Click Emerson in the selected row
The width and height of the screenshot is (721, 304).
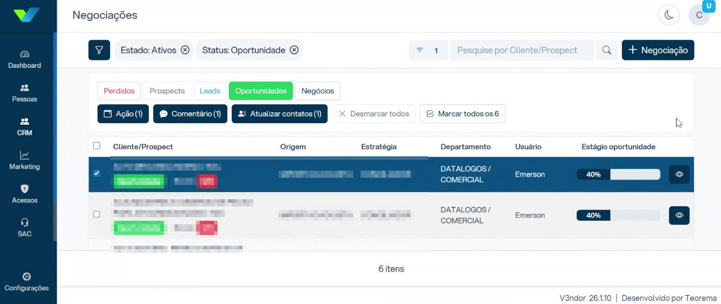click(530, 174)
